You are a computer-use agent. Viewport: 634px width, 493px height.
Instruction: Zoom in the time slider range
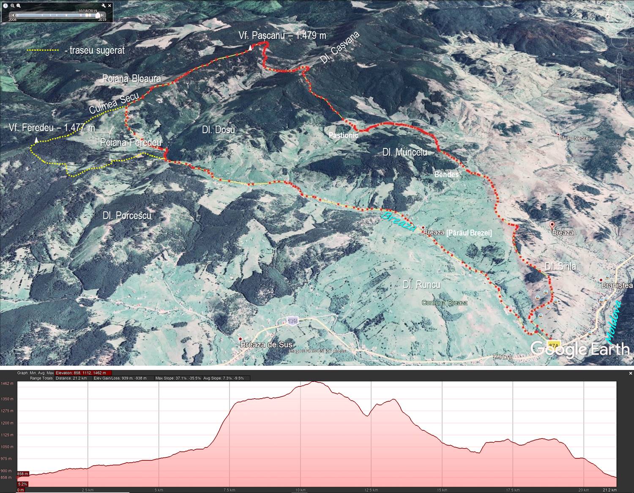click(19, 6)
